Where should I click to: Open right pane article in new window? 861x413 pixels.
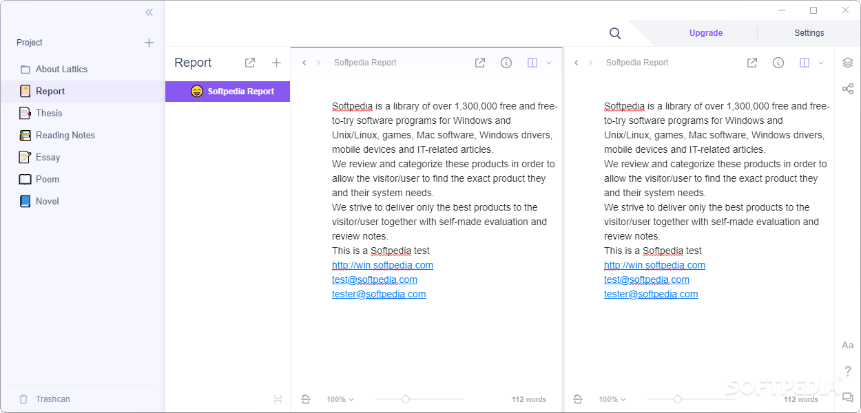coord(752,63)
